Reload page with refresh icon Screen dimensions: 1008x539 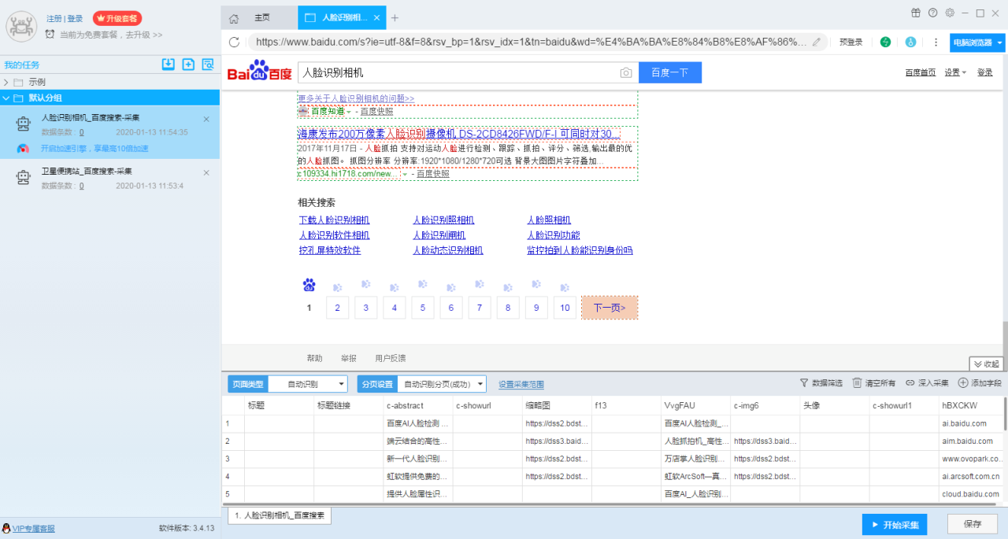[x=234, y=42]
